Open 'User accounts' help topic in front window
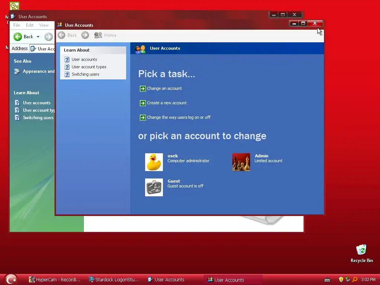 [84, 59]
